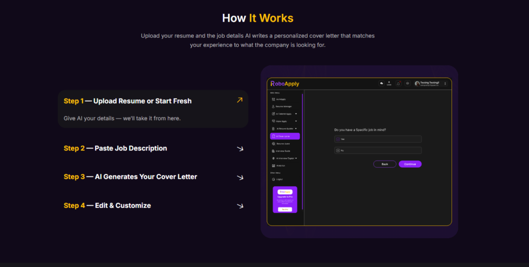Viewport: 529px width, 267px height.
Task: Click the user profile avatar
Action: pos(417,84)
